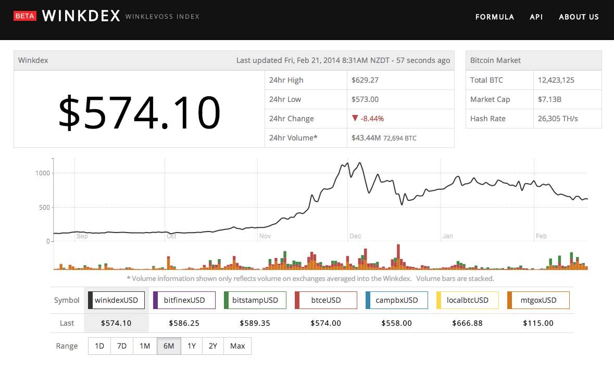Click the Sep label on chart axis
This screenshot has width=614, height=372.
pyautogui.click(x=82, y=236)
